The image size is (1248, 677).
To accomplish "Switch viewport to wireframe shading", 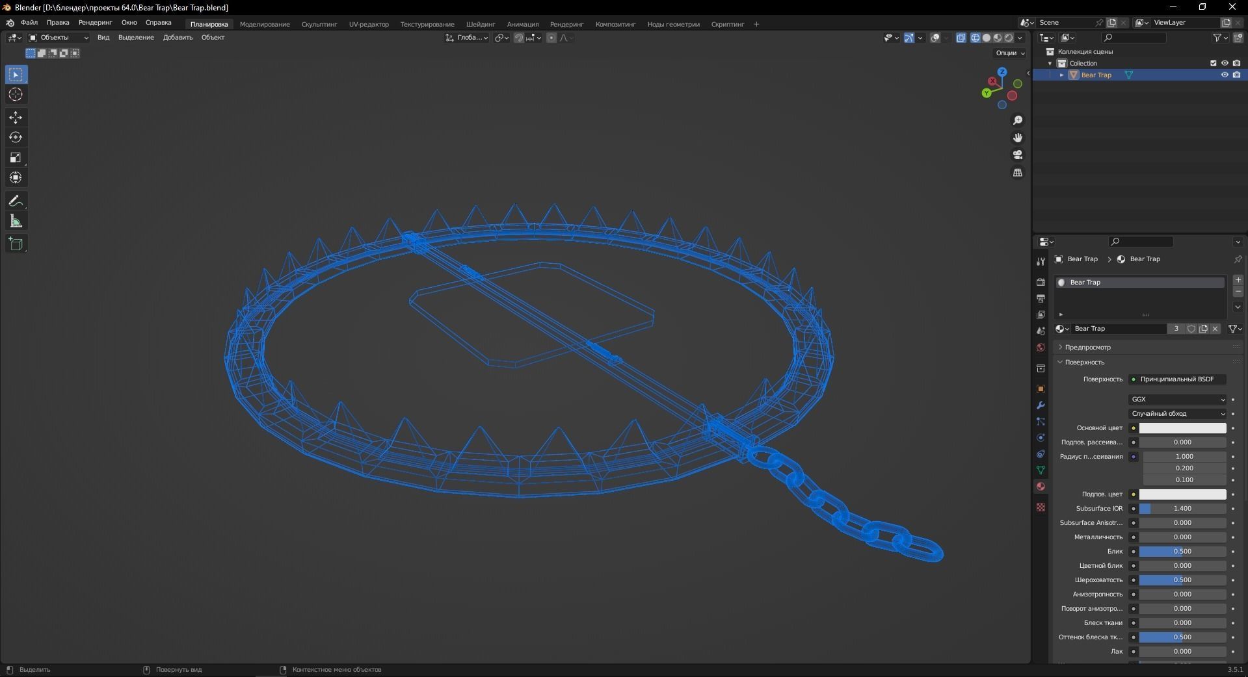I will click(976, 38).
